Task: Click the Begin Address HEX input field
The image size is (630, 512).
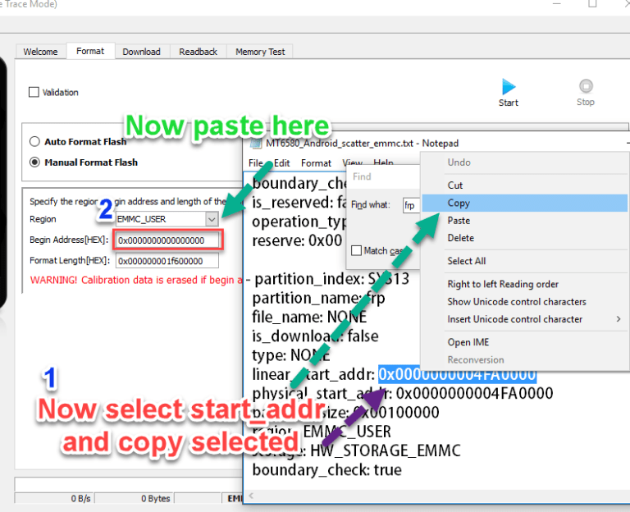Action: point(167,240)
